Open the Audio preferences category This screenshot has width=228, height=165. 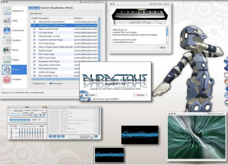(x=14, y=21)
